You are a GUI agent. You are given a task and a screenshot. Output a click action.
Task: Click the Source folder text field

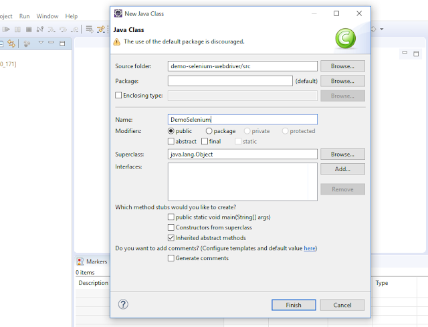(x=243, y=66)
